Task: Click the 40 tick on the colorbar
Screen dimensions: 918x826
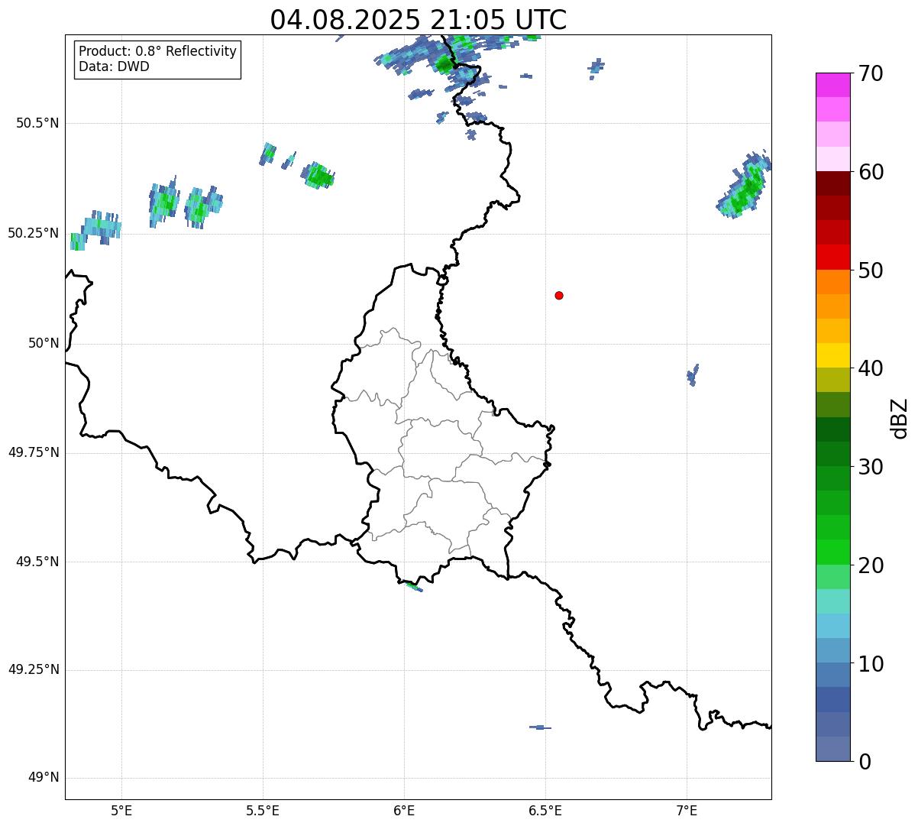Action: (x=871, y=368)
